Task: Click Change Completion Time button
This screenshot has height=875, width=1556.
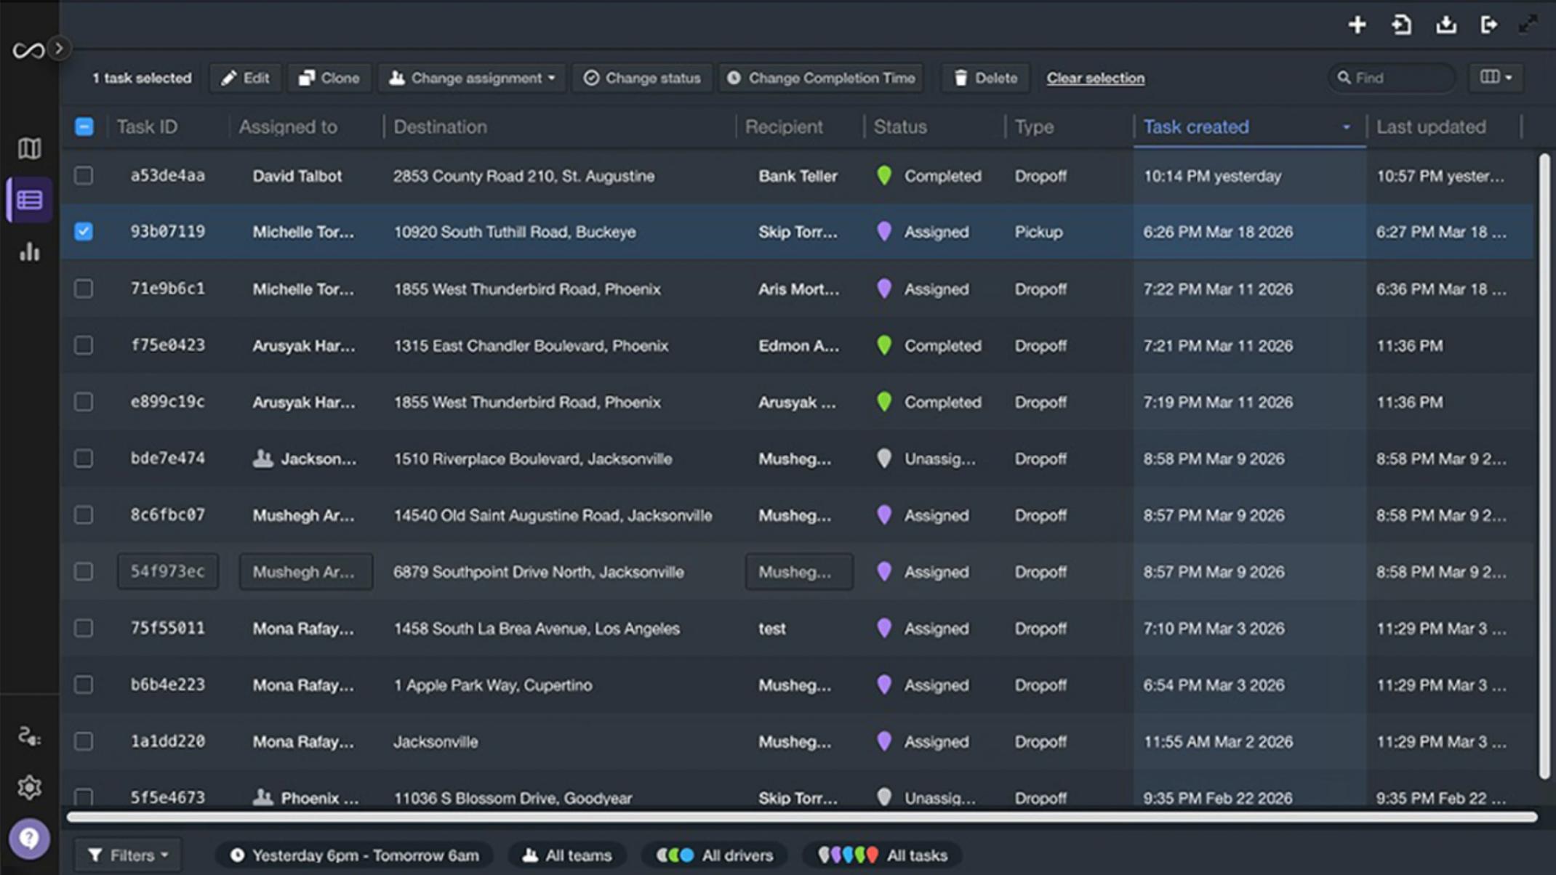Action: 822,78
